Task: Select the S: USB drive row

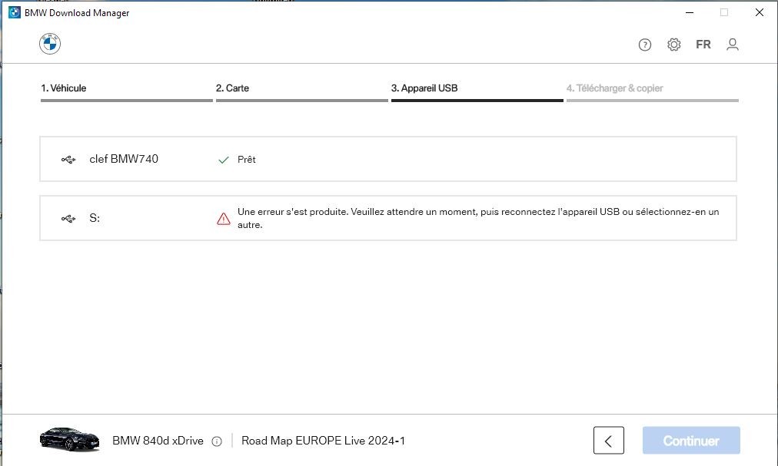Action: [388, 218]
